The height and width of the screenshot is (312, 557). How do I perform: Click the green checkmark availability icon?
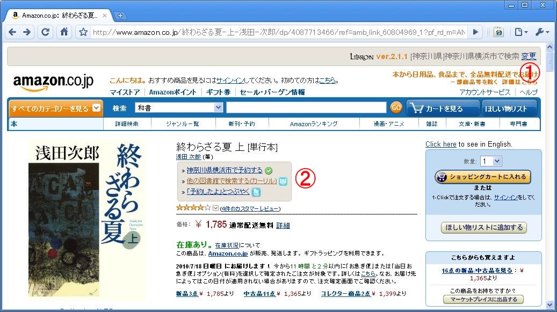269,171
